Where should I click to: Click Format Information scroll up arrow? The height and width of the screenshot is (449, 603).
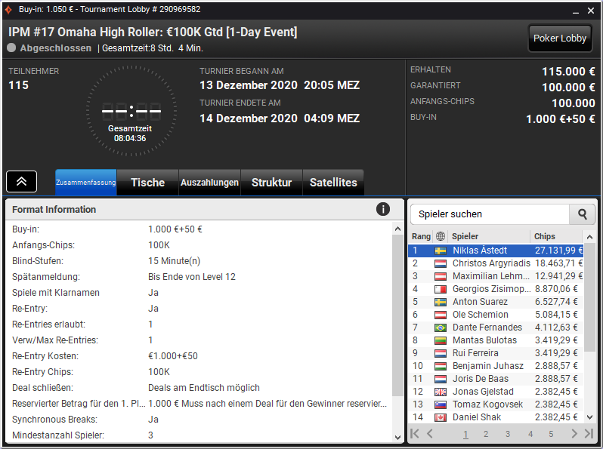click(397, 229)
